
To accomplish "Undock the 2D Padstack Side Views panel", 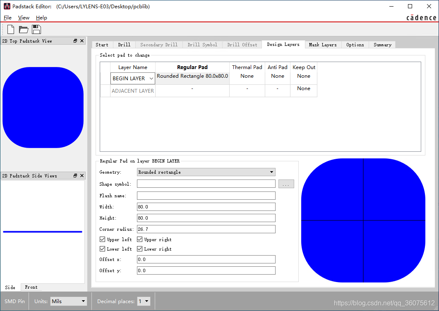I will pos(75,176).
